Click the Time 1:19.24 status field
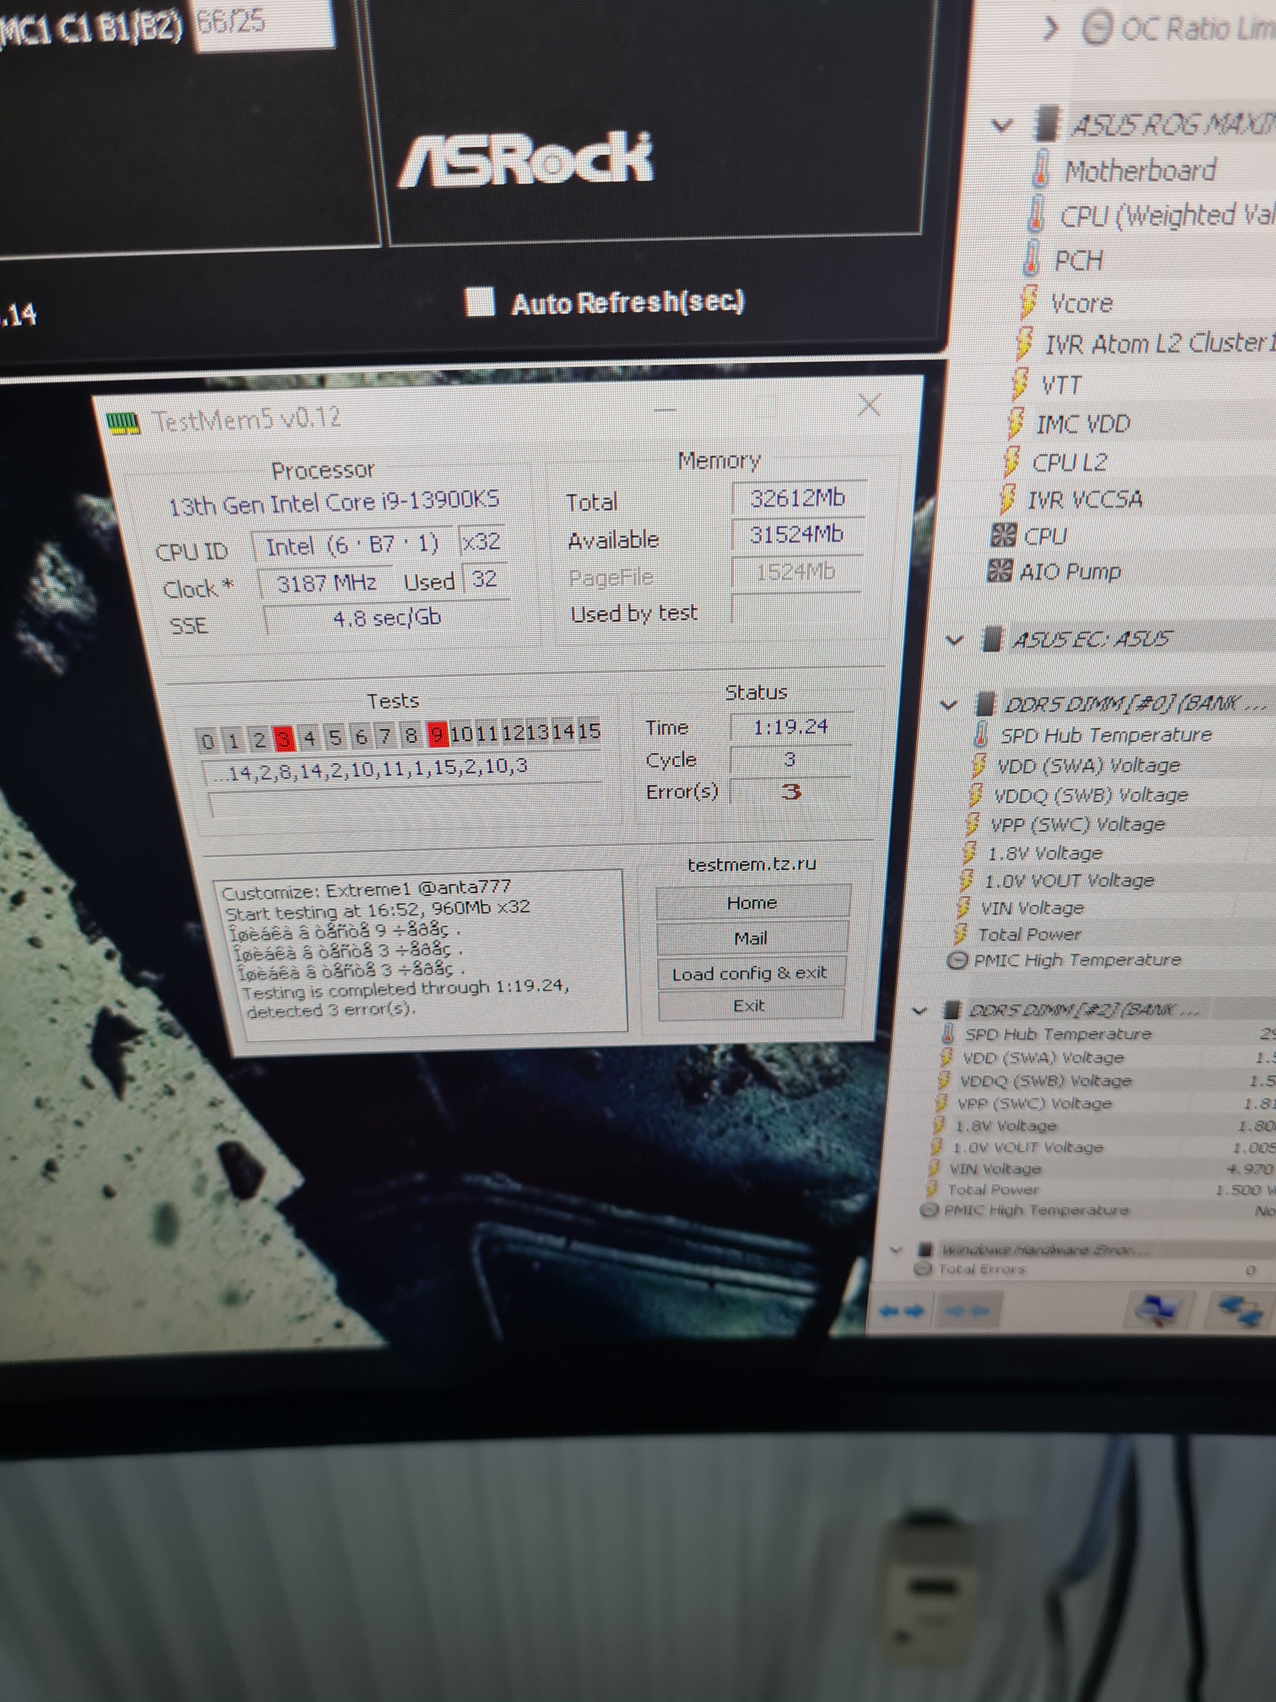This screenshot has height=1702, width=1276. (x=792, y=727)
